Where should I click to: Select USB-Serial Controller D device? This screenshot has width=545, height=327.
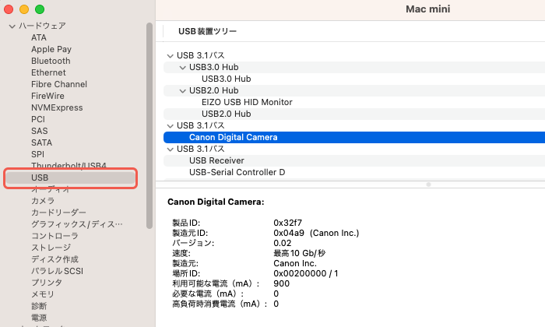tap(237, 172)
